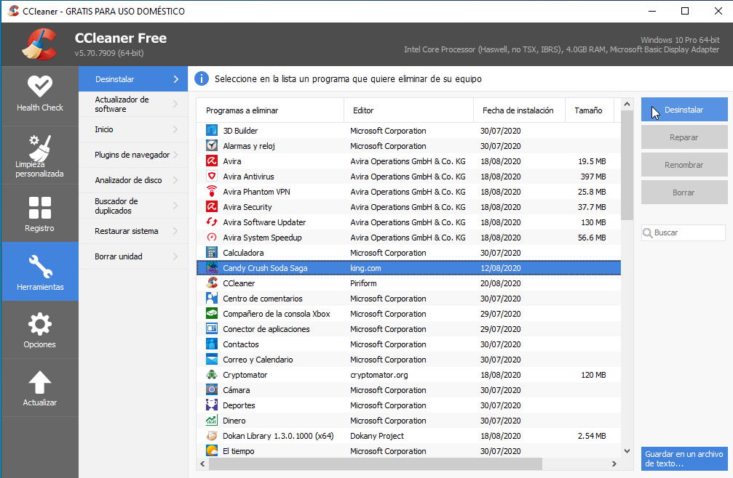Click Guardar en un archivo de texto
The image size is (733, 478).
[684, 458]
